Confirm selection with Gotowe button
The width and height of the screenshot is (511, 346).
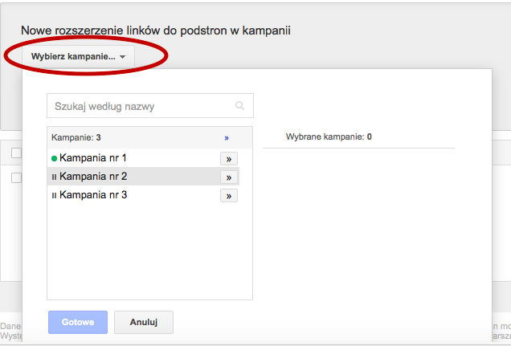pyautogui.click(x=78, y=322)
